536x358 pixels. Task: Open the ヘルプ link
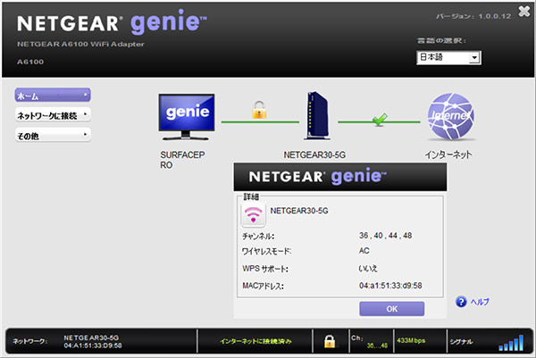point(480,302)
